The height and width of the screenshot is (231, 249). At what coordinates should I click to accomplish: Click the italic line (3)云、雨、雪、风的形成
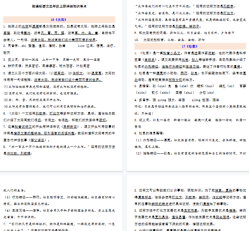32,100
